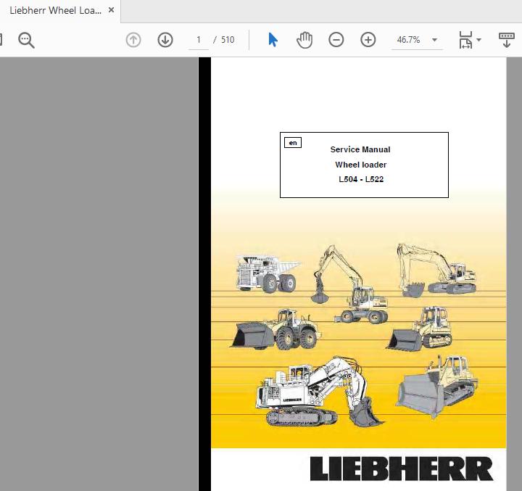The width and height of the screenshot is (522, 491).
Task: Click the wheeled material handler illustration
Action: click(x=349, y=284)
